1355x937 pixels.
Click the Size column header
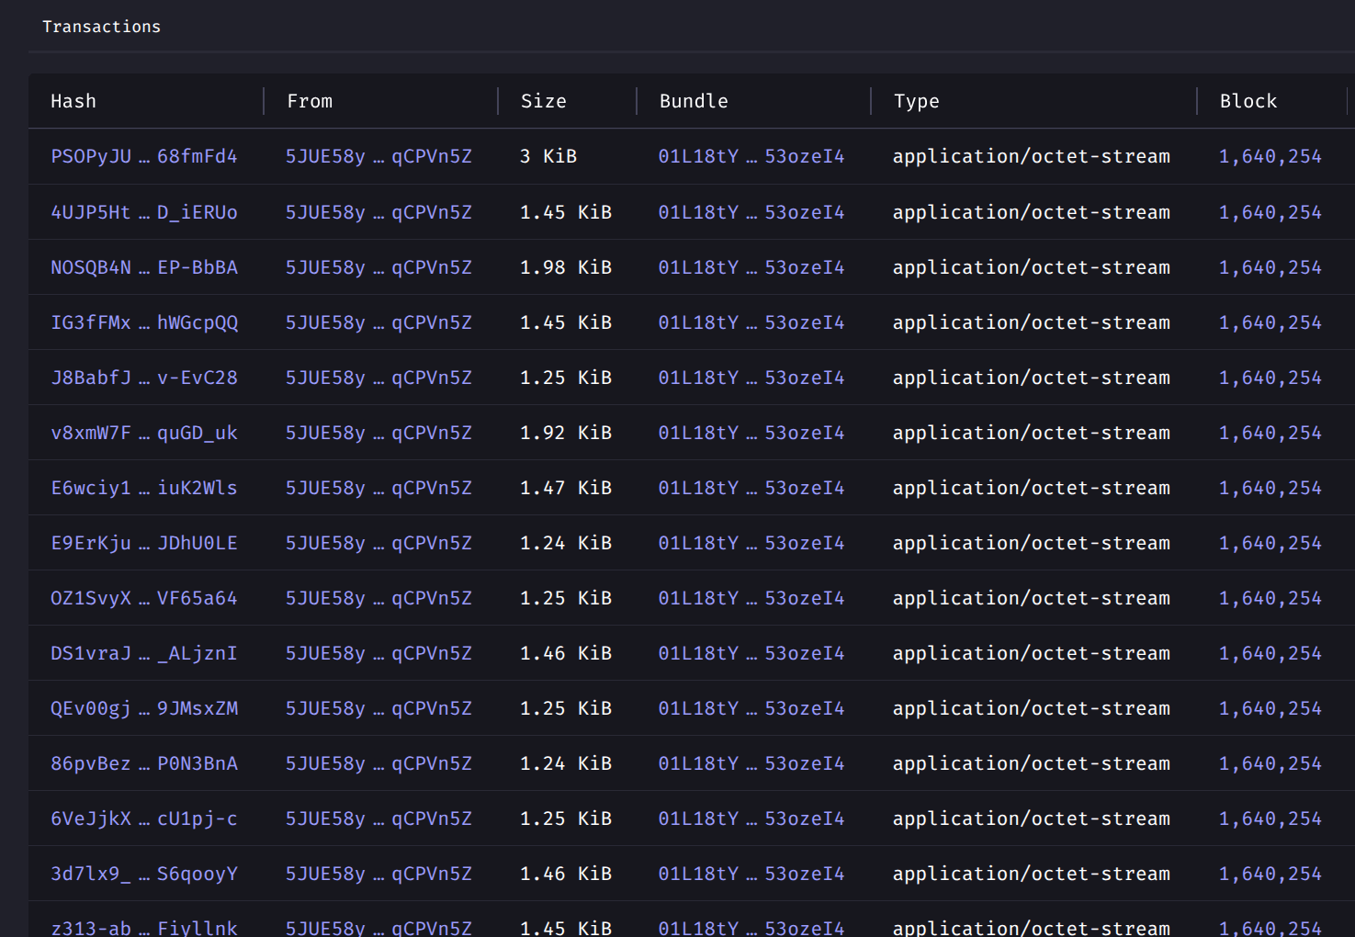[544, 101]
